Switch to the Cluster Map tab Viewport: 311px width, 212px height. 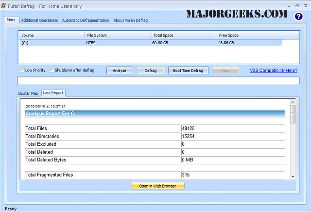point(28,93)
